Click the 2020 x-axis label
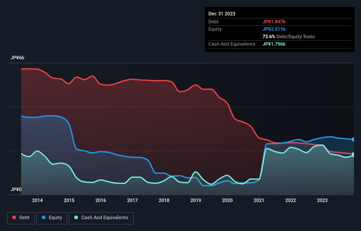Viewport: 361px width, 231px height. coord(227,200)
